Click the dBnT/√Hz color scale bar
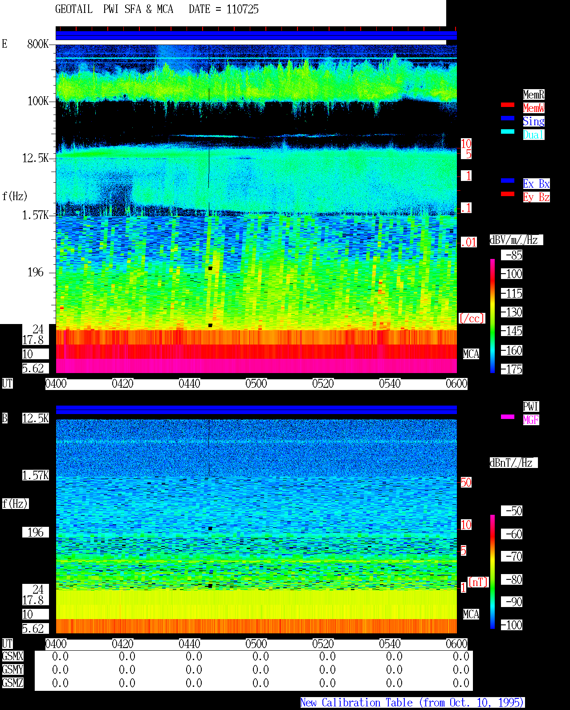The width and height of the screenshot is (570, 710). (x=493, y=572)
